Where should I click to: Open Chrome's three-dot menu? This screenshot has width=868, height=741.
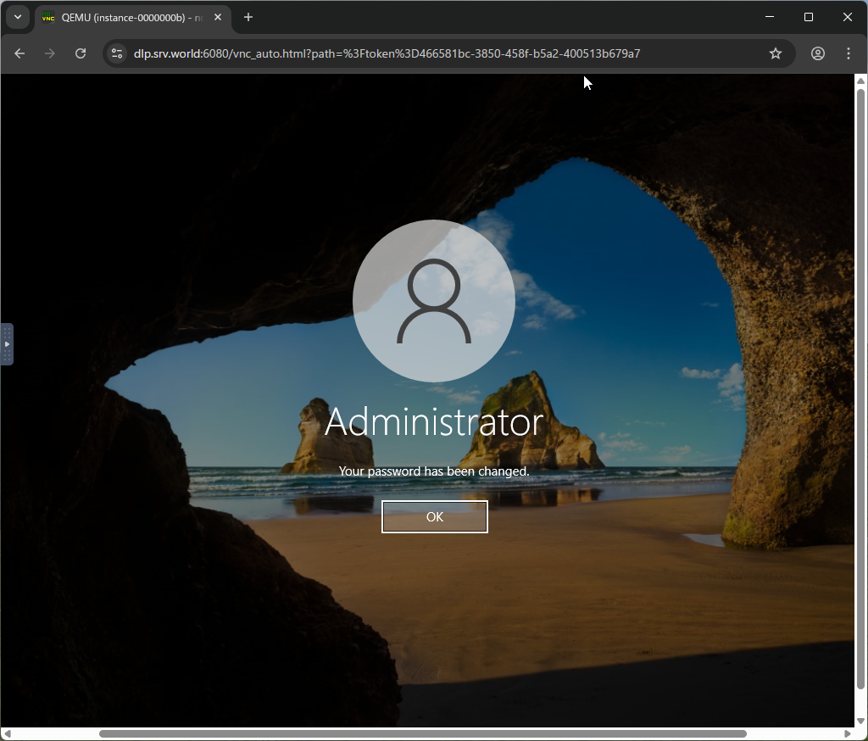tap(849, 53)
